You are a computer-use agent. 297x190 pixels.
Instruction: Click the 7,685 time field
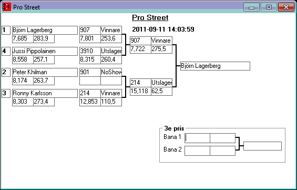click(23, 38)
